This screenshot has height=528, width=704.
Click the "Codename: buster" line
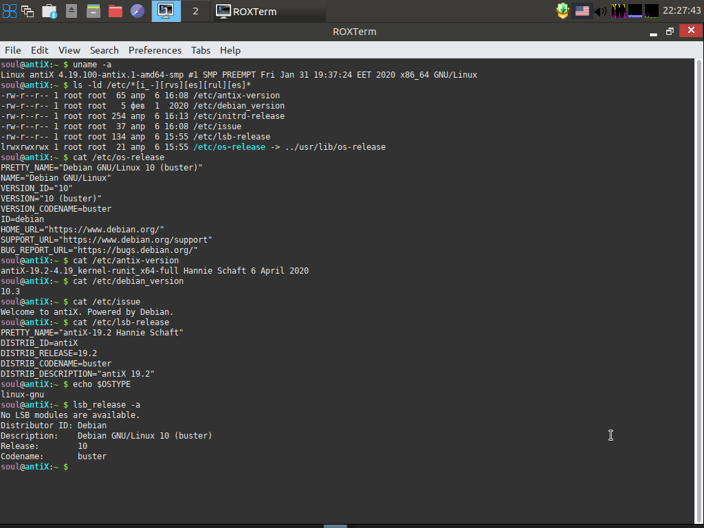coord(54,457)
